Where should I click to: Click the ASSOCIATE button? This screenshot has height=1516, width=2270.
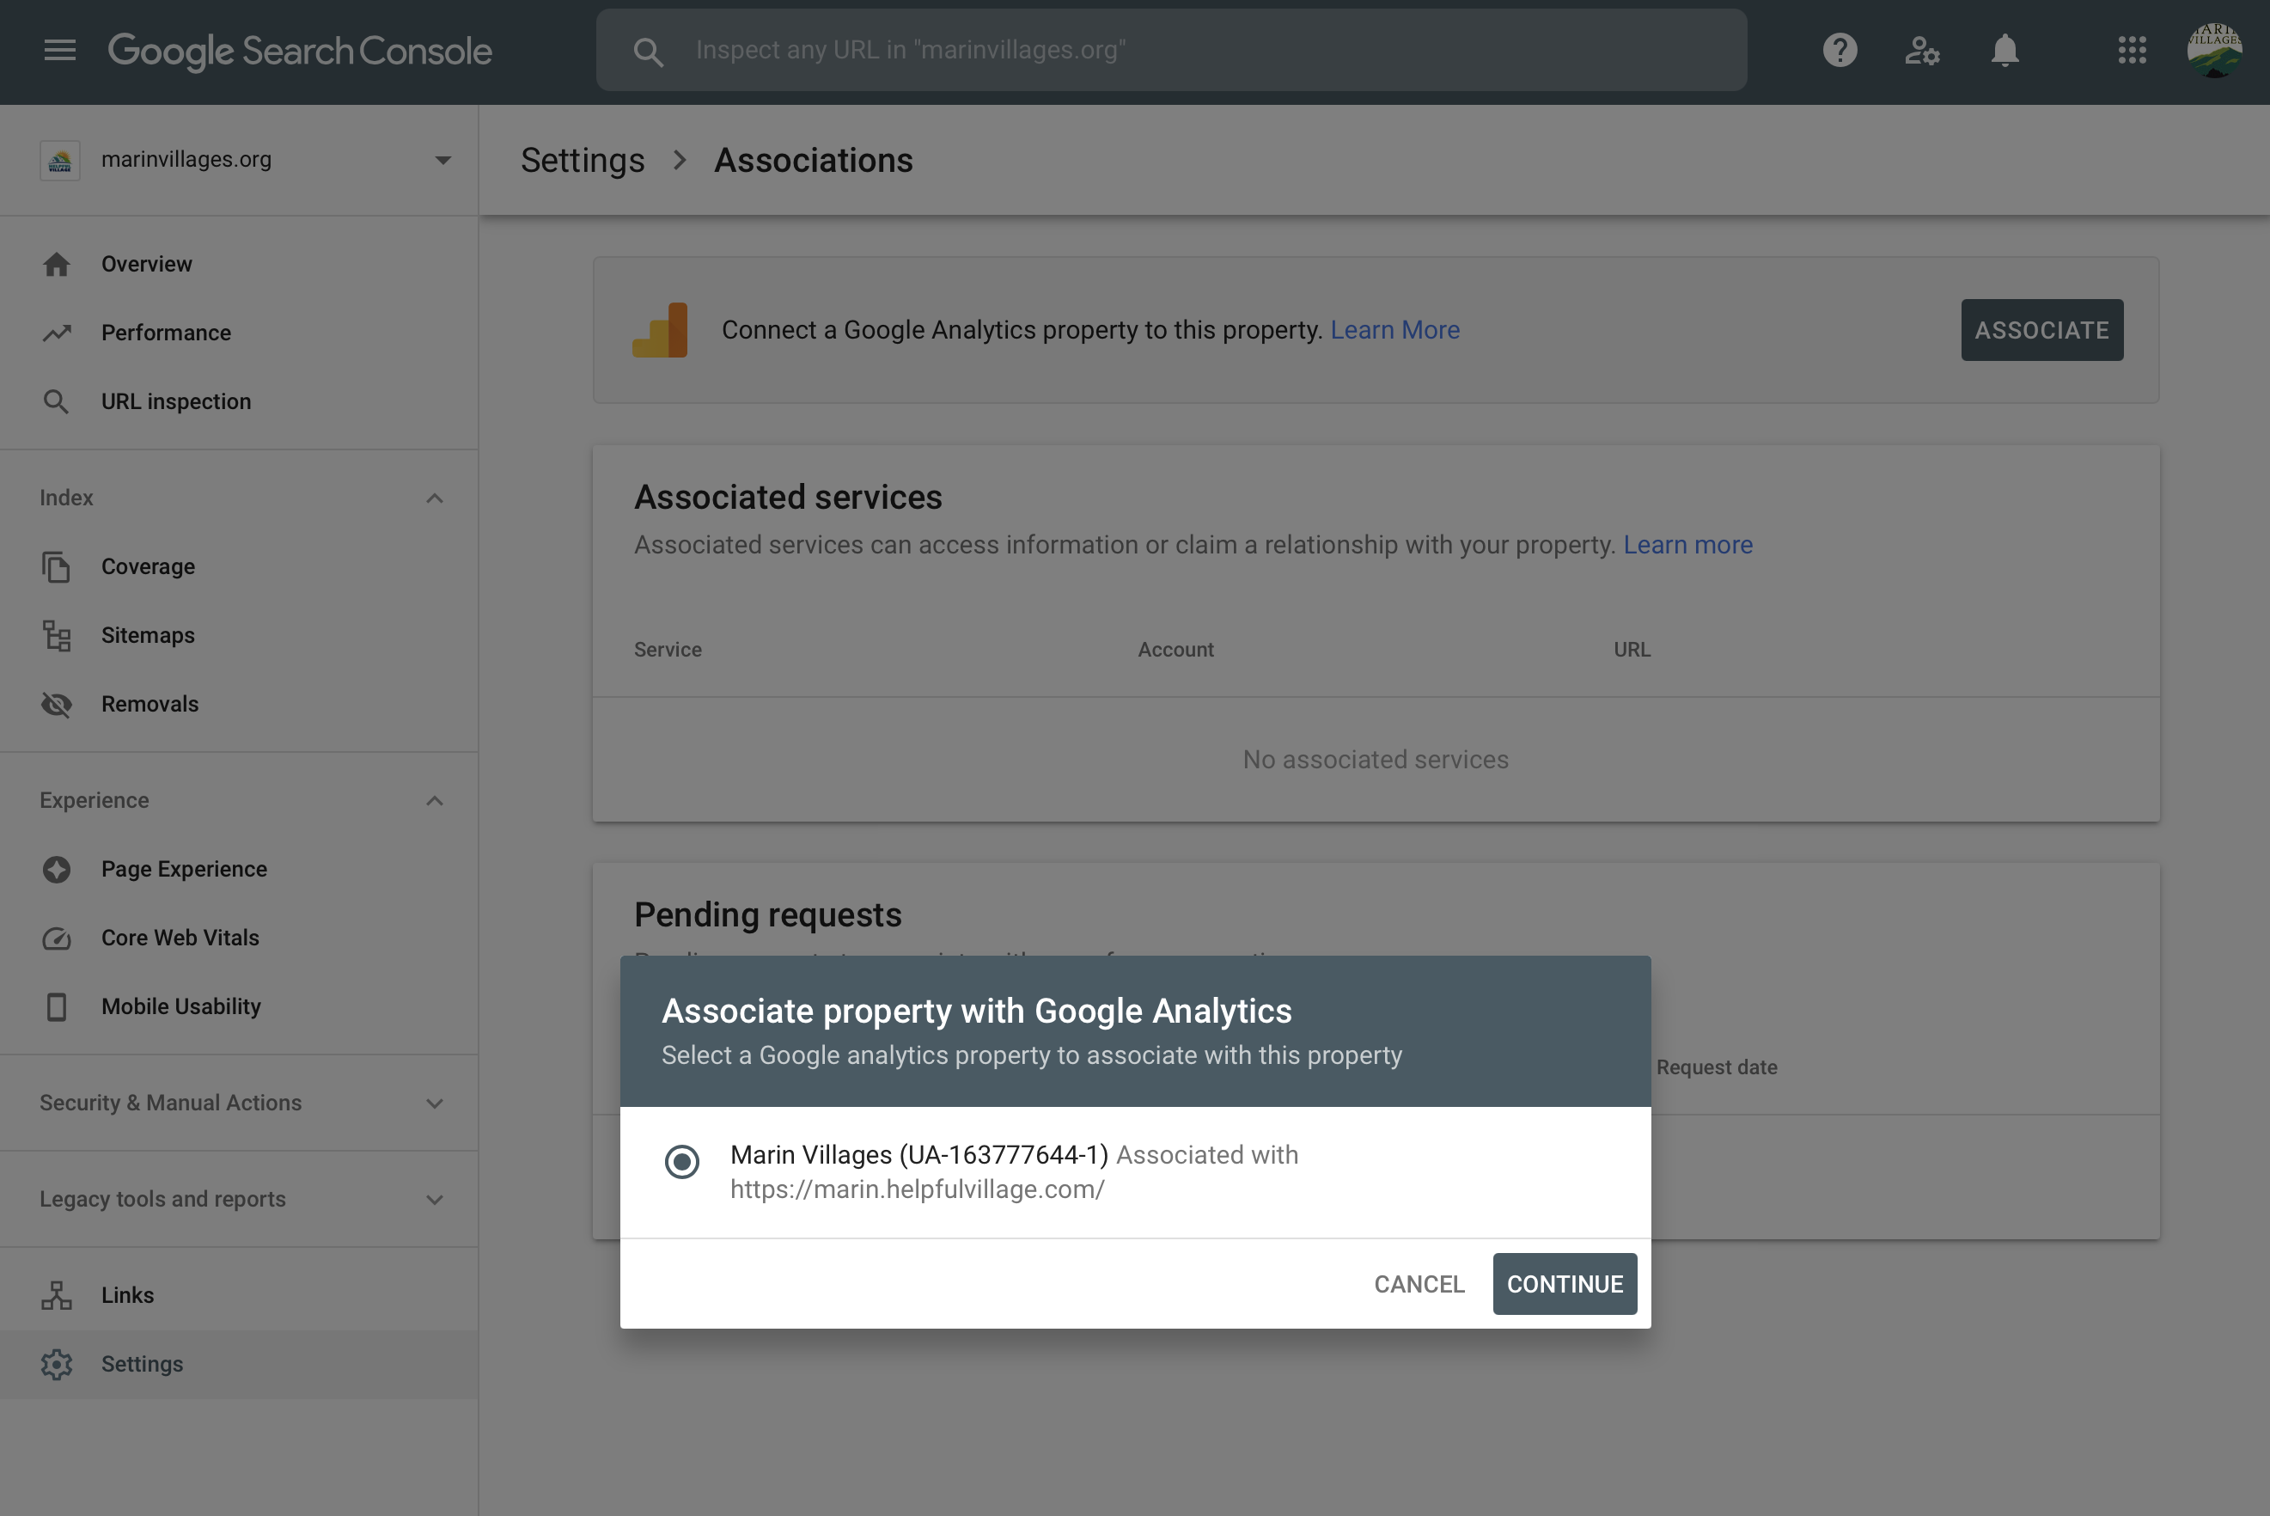[2042, 330]
